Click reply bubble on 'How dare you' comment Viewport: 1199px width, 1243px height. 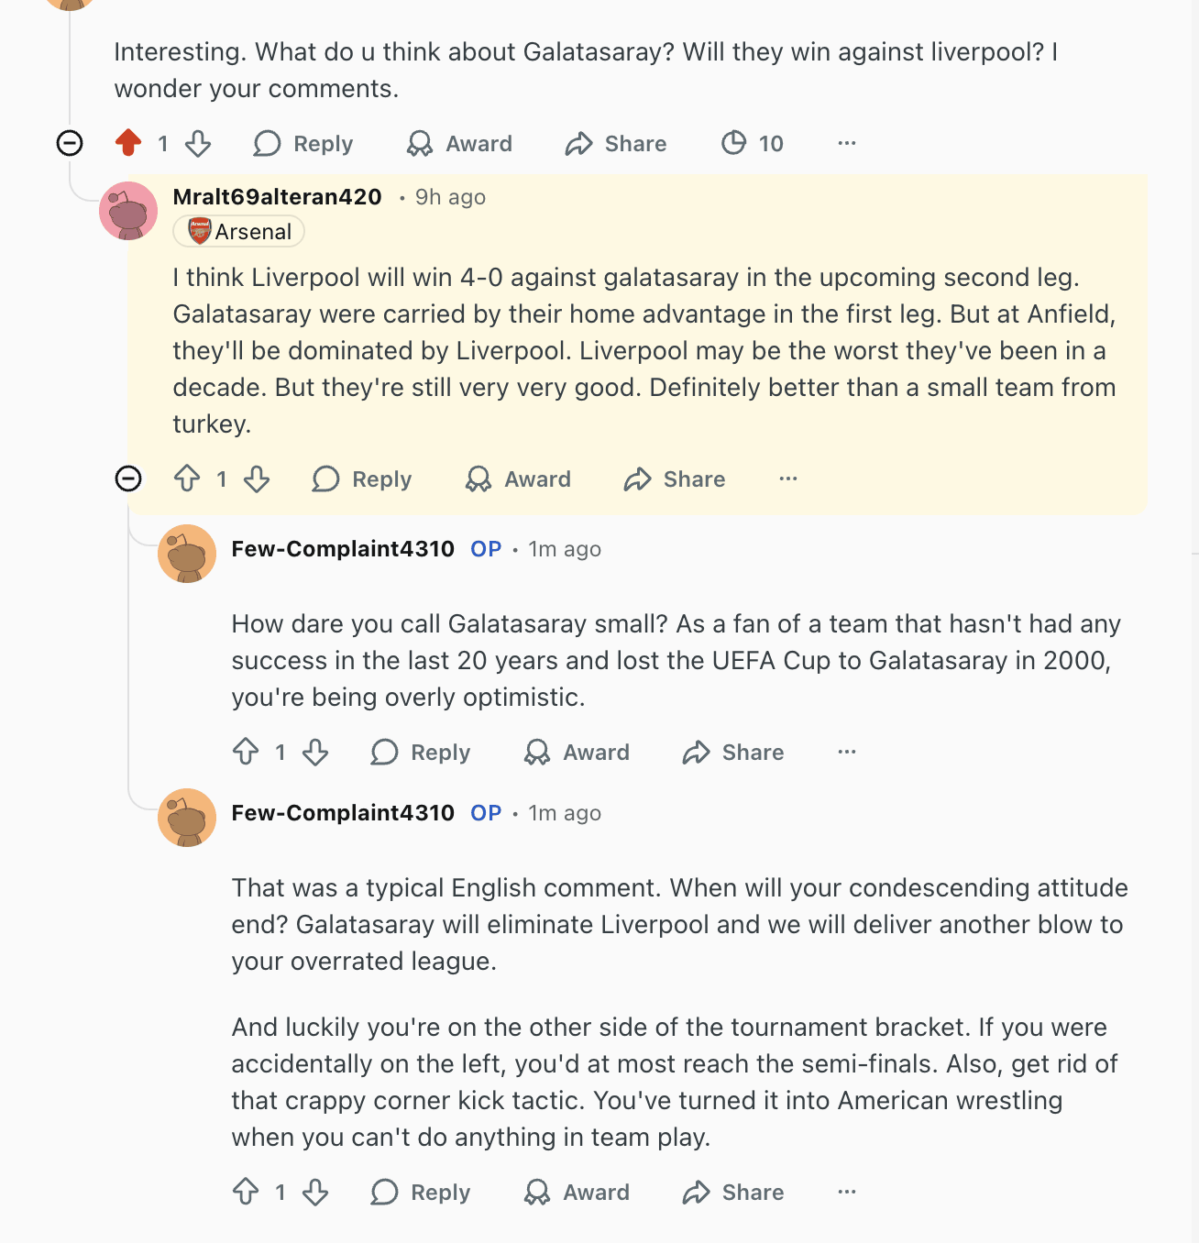pyautogui.click(x=385, y=752)
